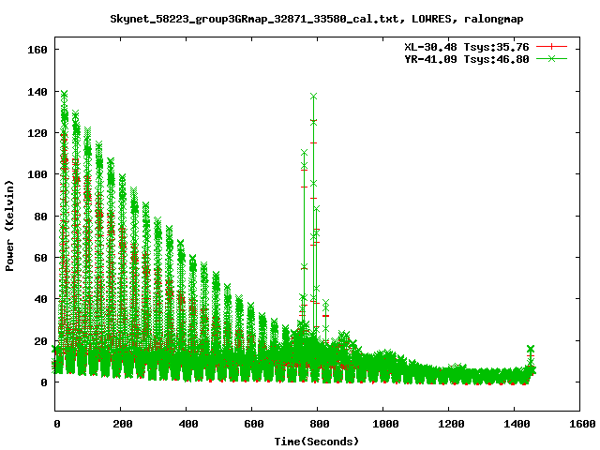This screenshot has height=450, width=600.
Task: Click the y-axis tick label 140
Action: [37, 92]
